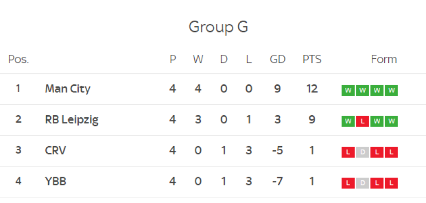This screenshot has height=203, width=426.
Task: Click CRV's grey D form badge
Action: (362, 152)
